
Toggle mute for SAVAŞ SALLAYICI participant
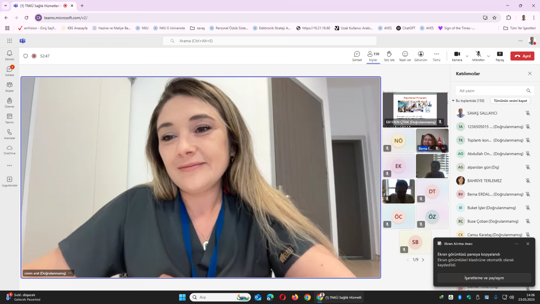pyautogui.click(x=528, y=113)
